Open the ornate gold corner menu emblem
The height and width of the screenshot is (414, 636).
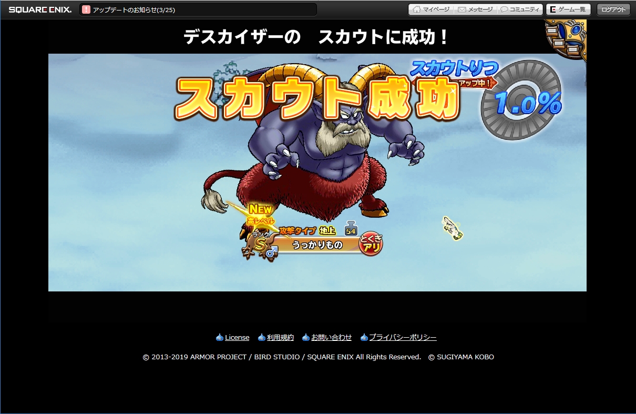tap(566, 38)
